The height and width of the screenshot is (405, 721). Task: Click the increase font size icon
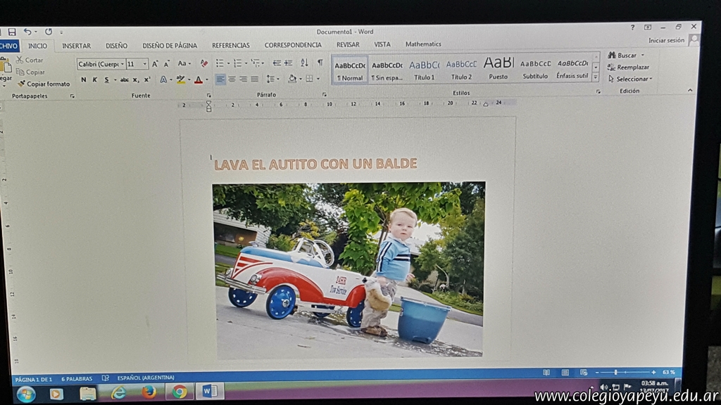[x=155, y=64]
